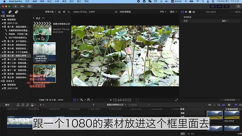Open overwrite edit options dropdown
Screen dimensions: 242x136
(x=33, y=105)
